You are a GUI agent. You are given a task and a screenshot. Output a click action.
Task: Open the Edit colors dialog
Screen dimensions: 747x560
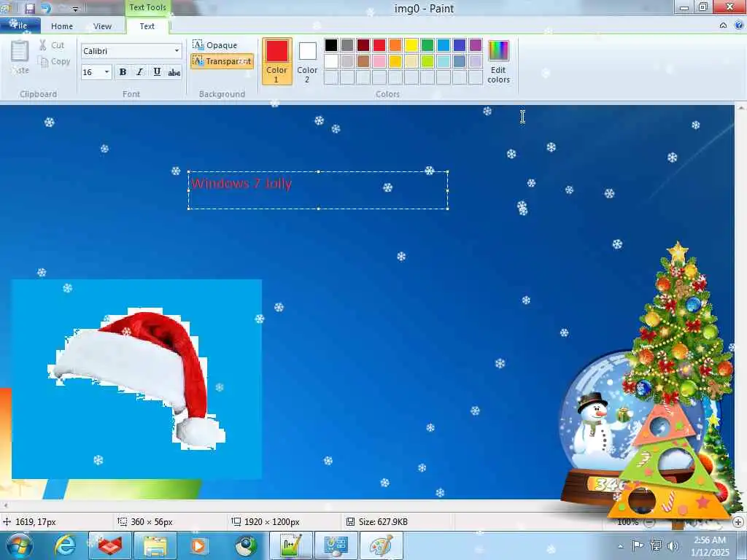(x=498, y=61)
